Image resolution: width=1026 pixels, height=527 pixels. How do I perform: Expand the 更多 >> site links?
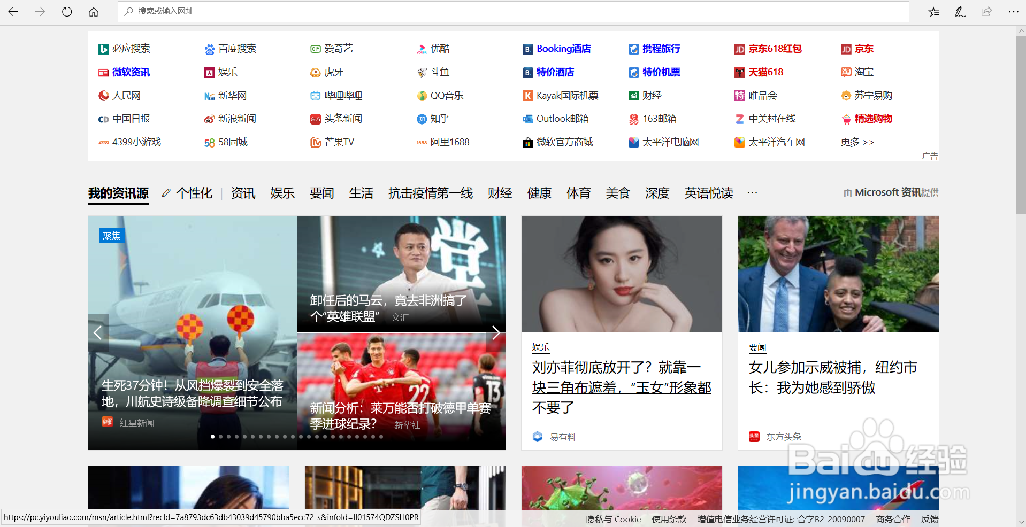[x=857, y=142]
